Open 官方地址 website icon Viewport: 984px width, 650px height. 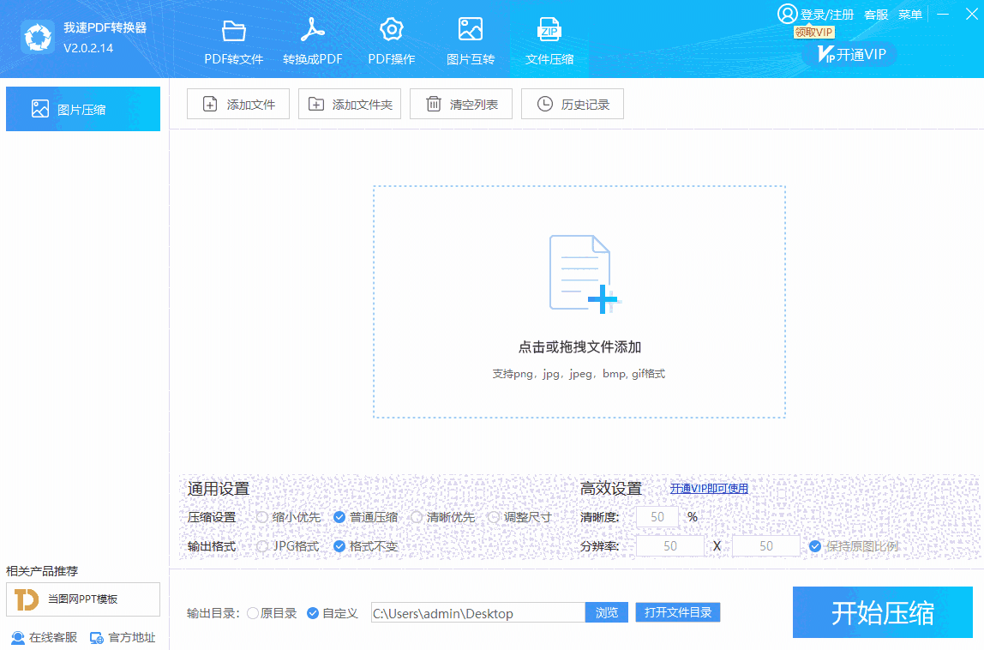(x=97, y=638)
